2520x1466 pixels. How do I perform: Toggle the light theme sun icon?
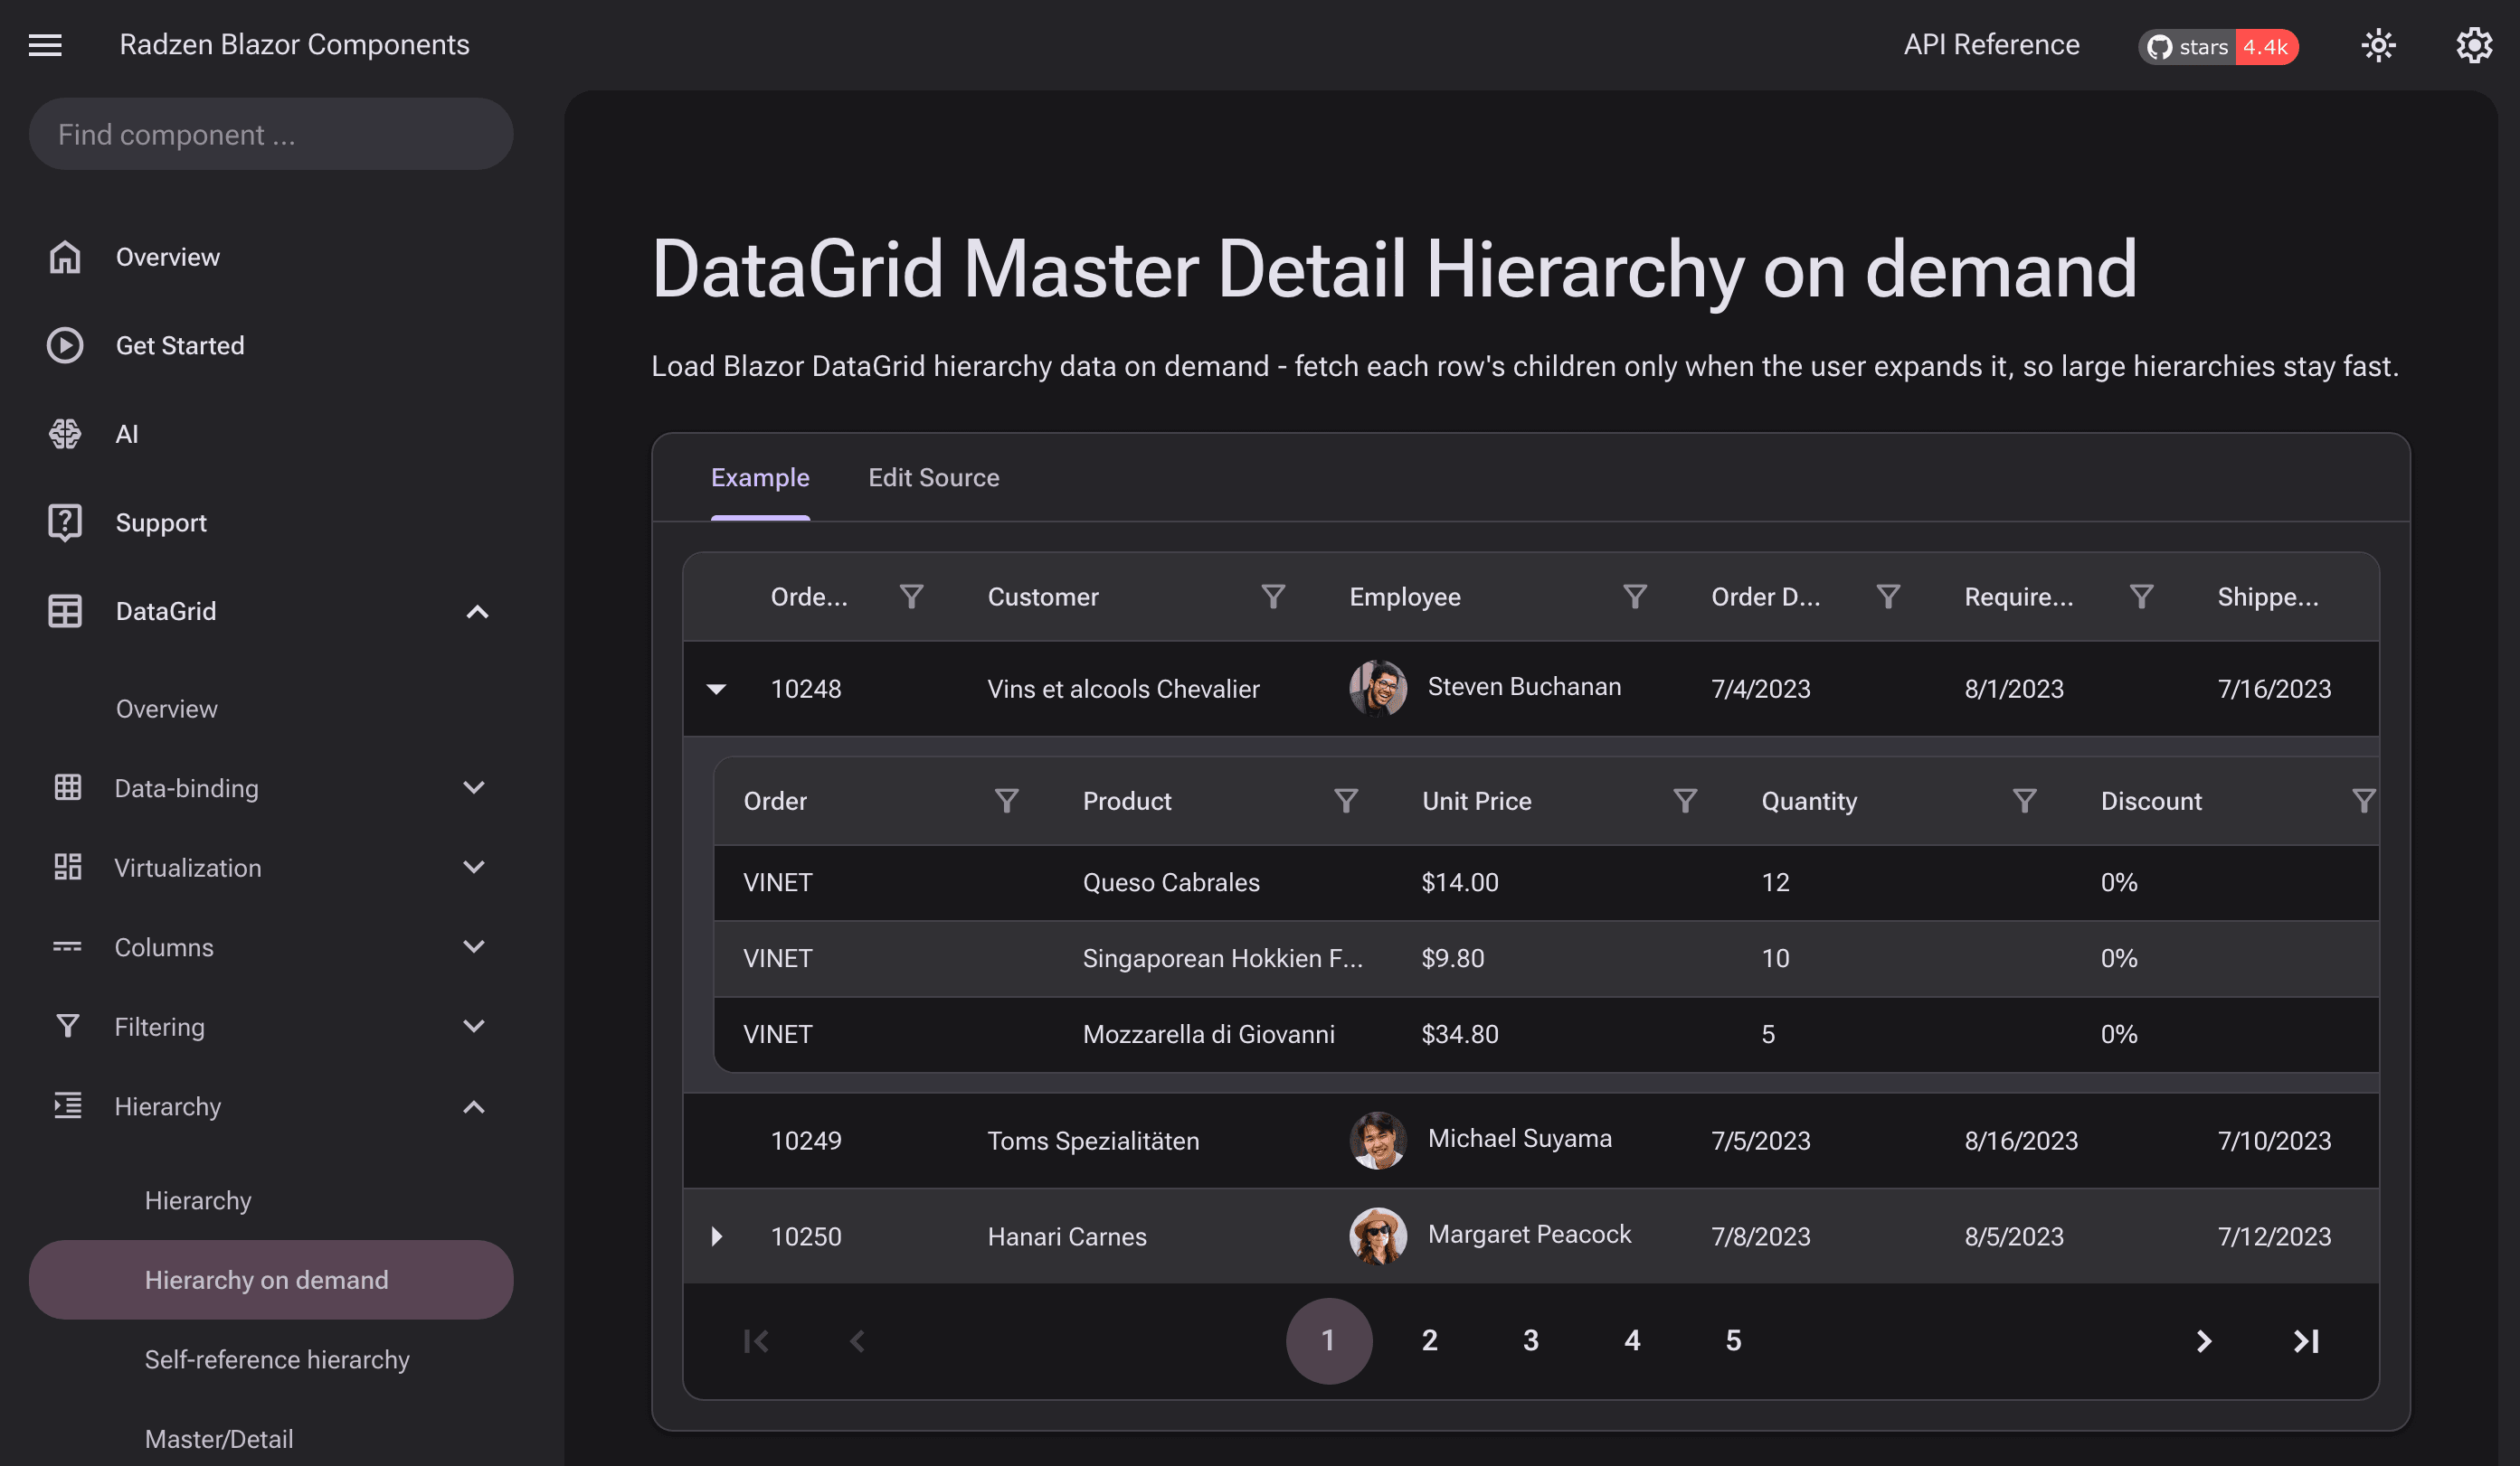click(x=2378, y=45)
